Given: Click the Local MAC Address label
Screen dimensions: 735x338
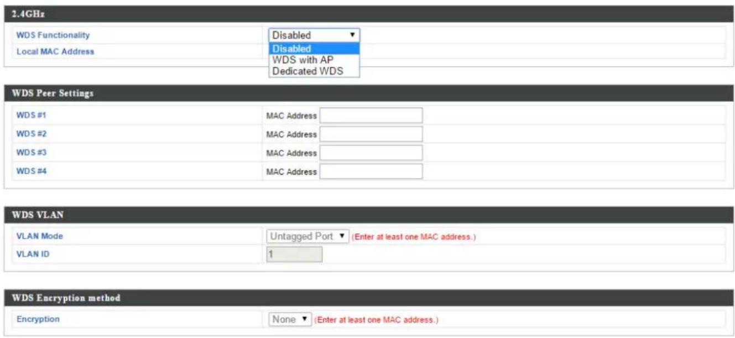Looking at the screenshot, I should coord(55,51).
